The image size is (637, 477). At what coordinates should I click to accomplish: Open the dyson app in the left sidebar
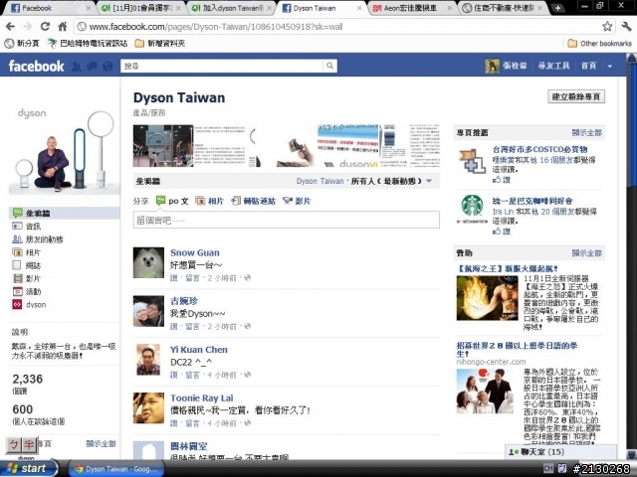point(29,305)
